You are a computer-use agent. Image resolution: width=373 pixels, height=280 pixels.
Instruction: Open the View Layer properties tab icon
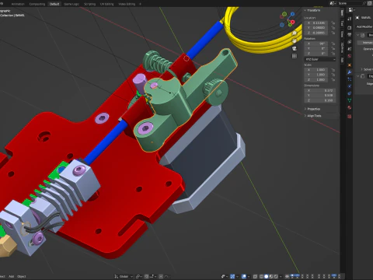[x=350, y=42]
